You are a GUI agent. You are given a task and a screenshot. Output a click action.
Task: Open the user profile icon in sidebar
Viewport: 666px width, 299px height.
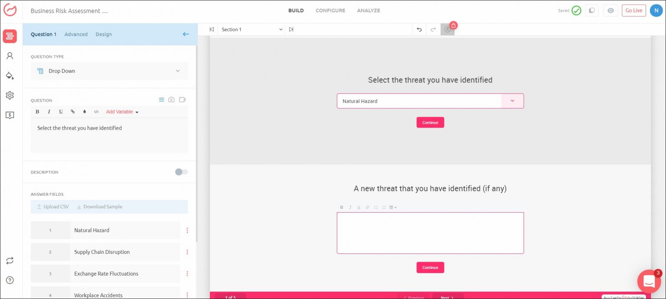click(10, 56)
